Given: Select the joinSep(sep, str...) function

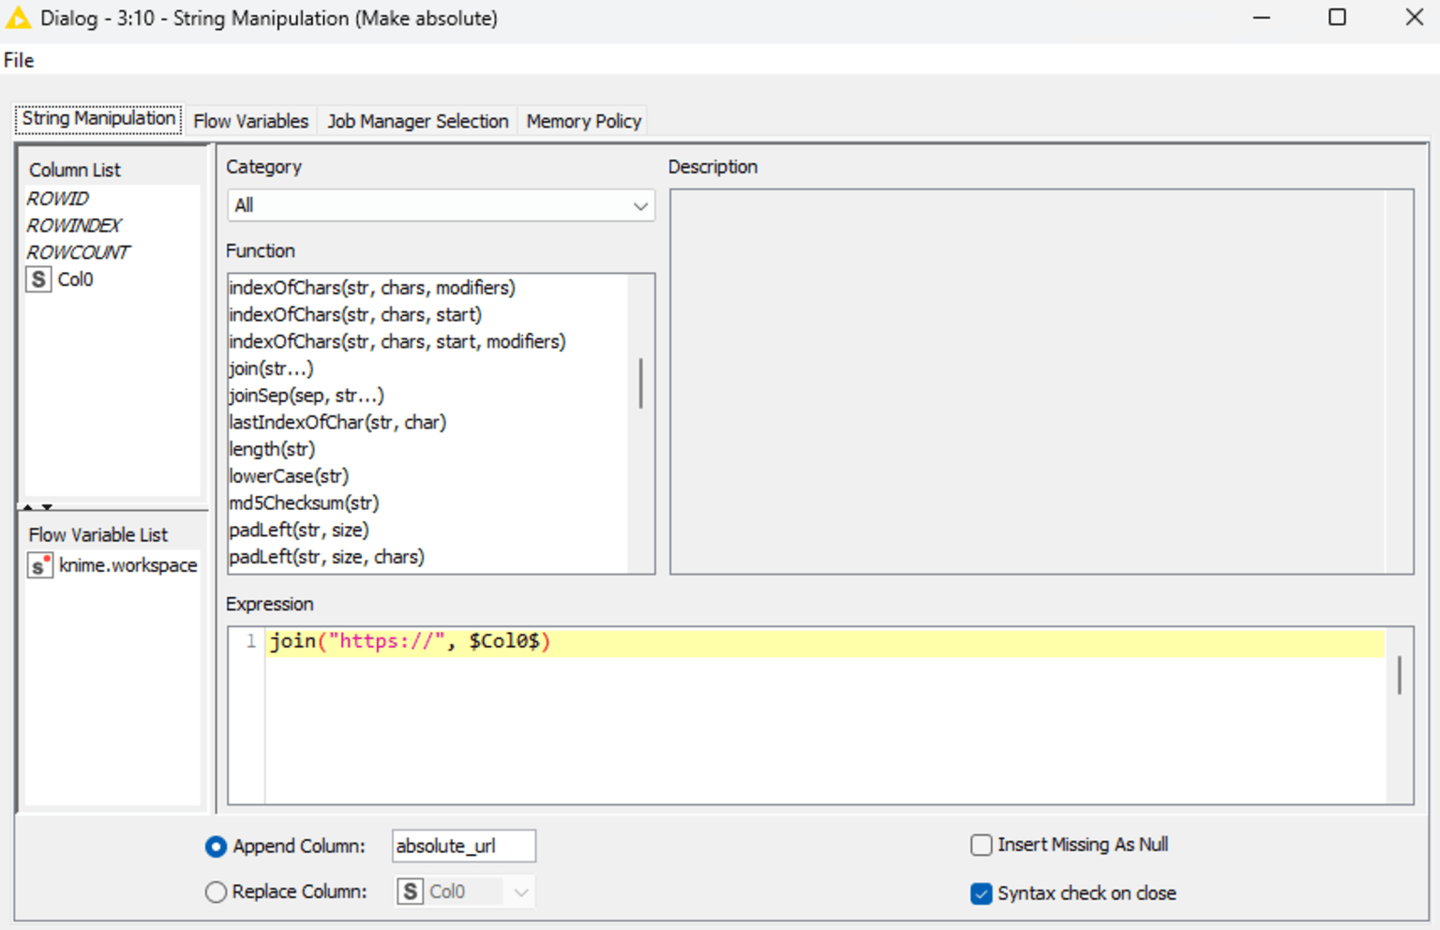Looking at the screenshot, I should coord(307,396).
